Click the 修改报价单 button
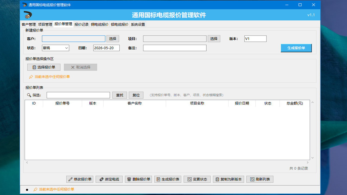Viewport: 347px width, 195px height. click(80, 179)
